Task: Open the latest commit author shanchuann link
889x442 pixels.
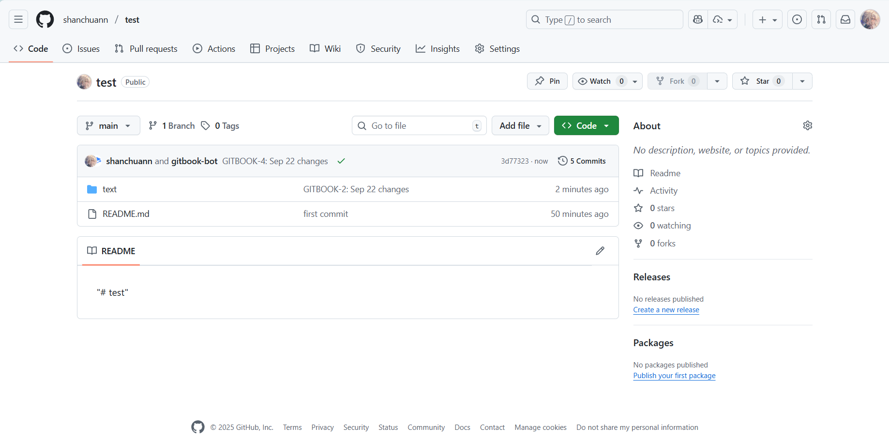Action: click(x=129, y=161)
